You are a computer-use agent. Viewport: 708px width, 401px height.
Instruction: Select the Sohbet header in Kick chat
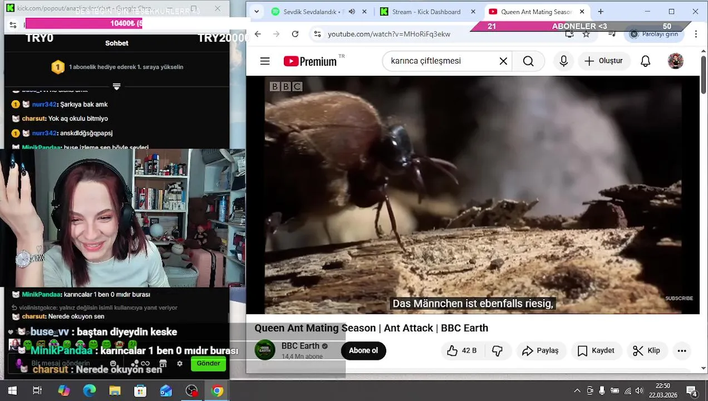pyautogui.click(x=117, y=43)
